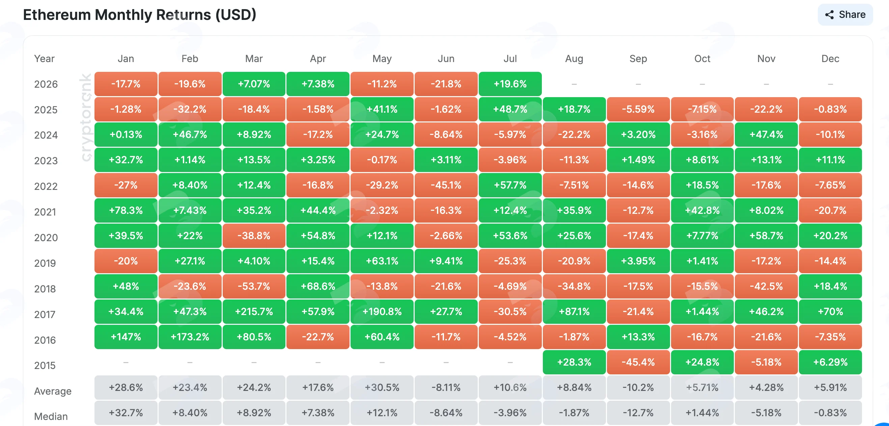The image size is (889, 426).
Task: Select the 2026 July +19.6% cell
Action: pyautogui.click(x=510, y=84)
